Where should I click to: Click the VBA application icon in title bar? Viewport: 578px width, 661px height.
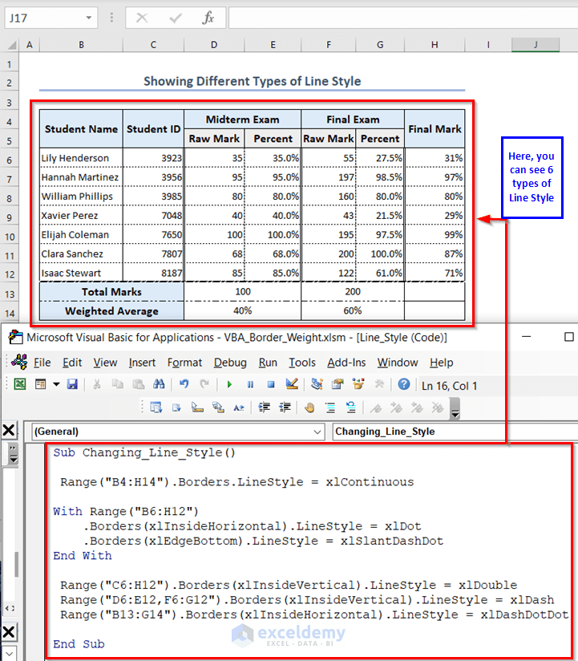coord(15,337)
